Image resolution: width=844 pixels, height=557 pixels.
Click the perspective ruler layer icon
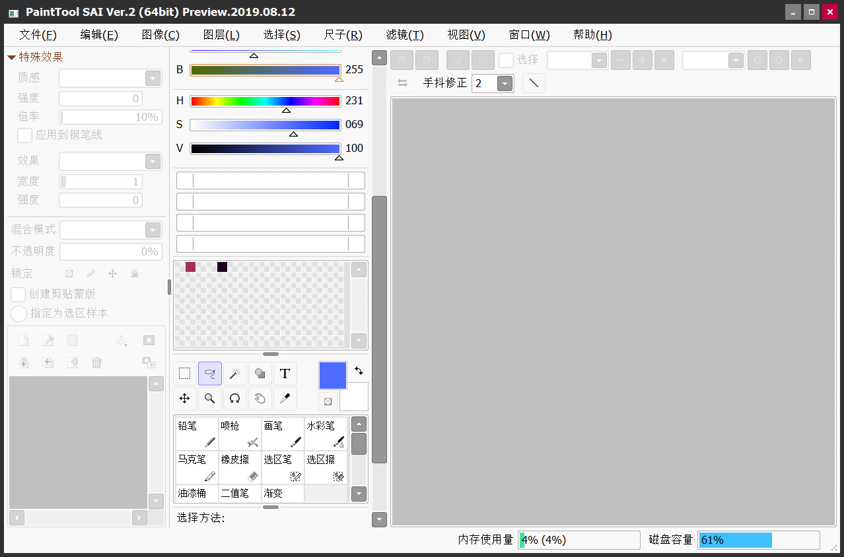point(122,341)
